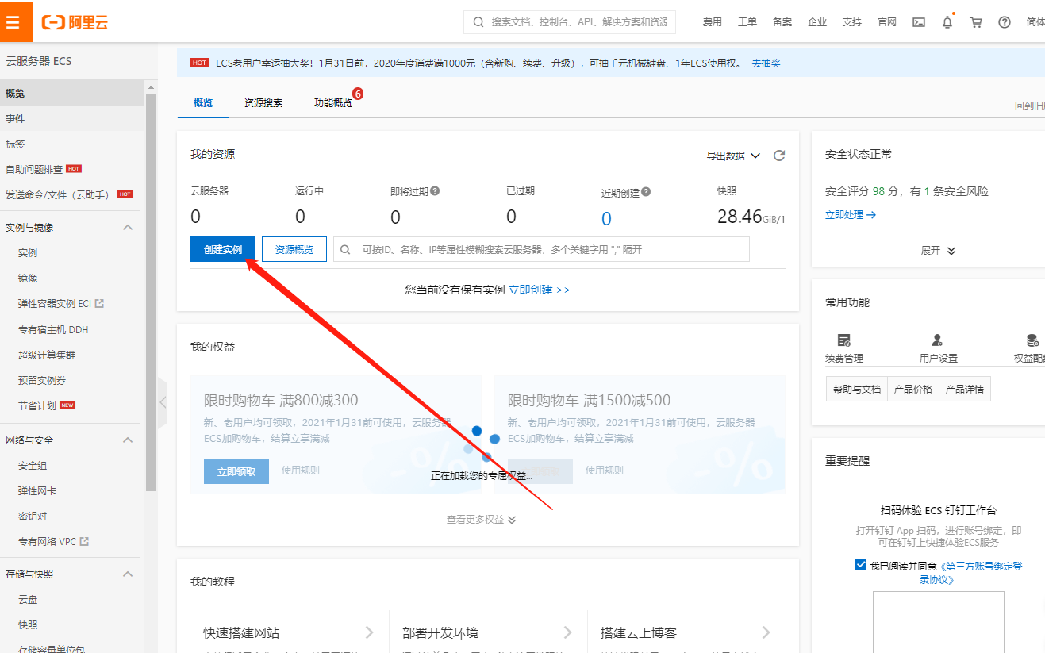This screenshot has height=653, width=1045.
Task: Click the 资源概览 button
Action: point(294,249)
